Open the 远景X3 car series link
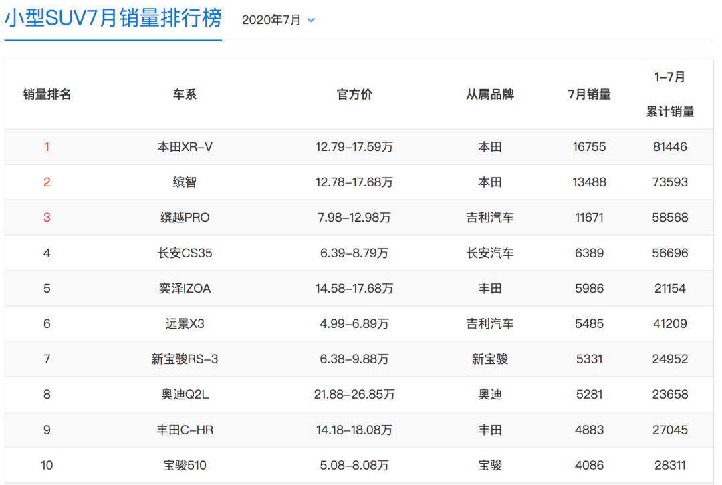Screen dimensions: 722x485 [x=185, y=323]
